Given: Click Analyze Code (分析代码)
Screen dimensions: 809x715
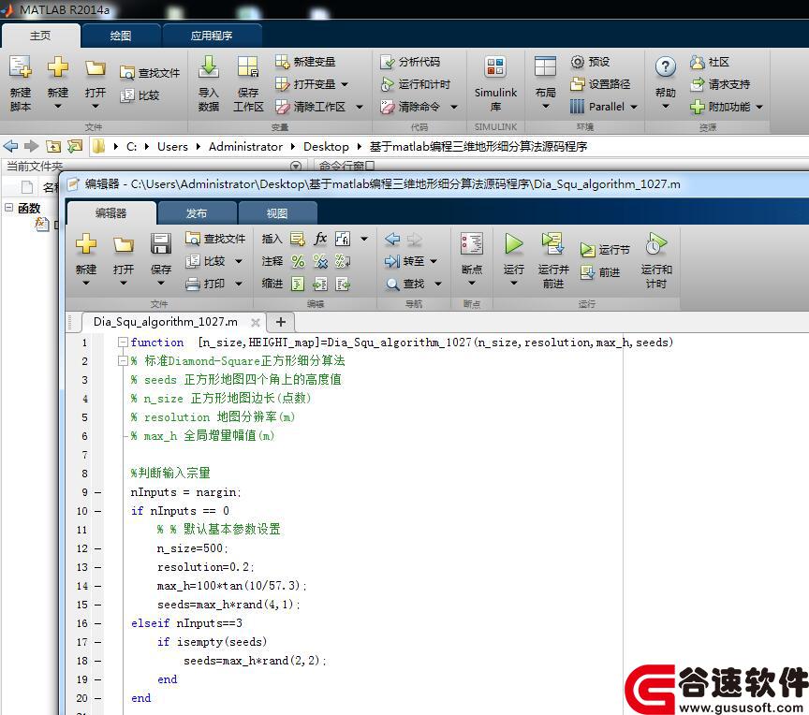Looking at the screenshot, I should point(410,62).
